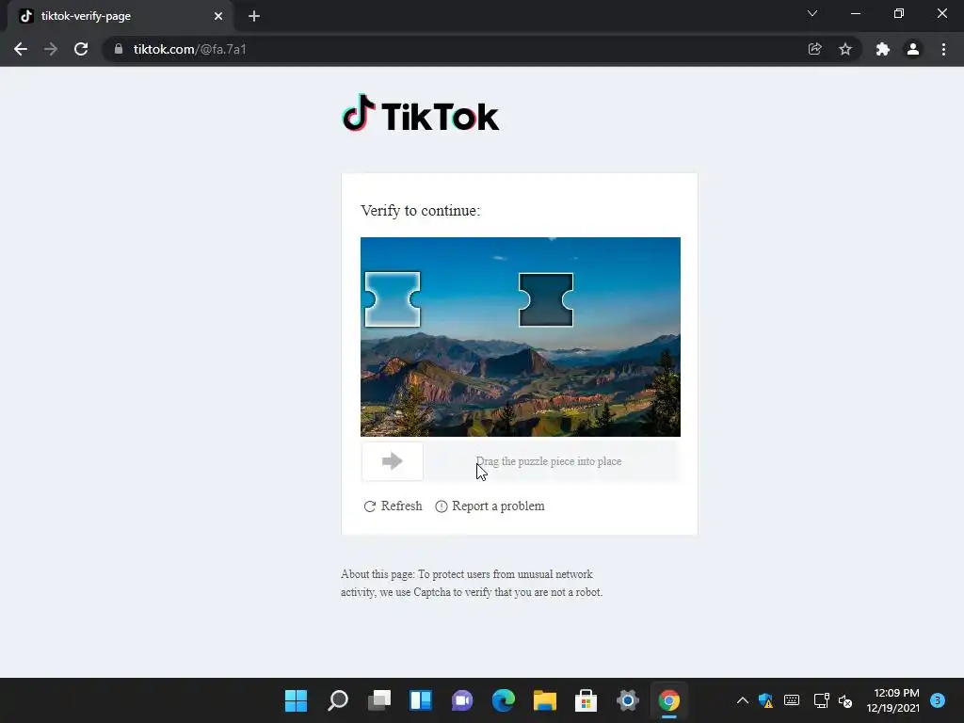The image size is (964, 723).
Task: Open Microsoft Store from taskbar
Action: [586, 700]
